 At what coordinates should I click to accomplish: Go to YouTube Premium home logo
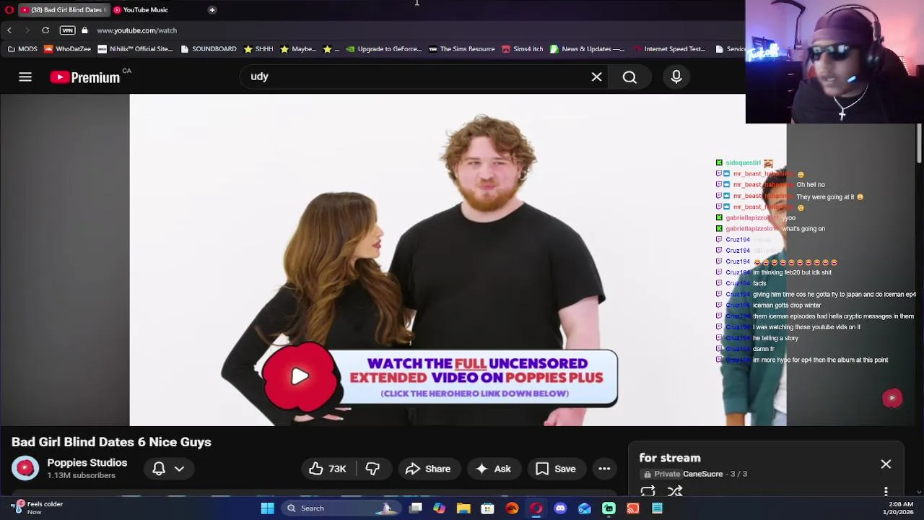click(85, 77)
